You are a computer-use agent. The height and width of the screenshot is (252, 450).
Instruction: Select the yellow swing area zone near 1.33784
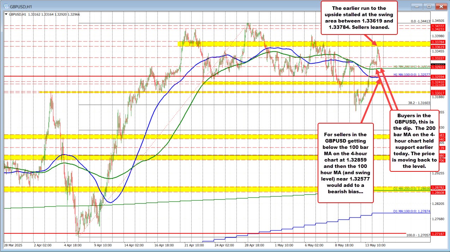282,44
